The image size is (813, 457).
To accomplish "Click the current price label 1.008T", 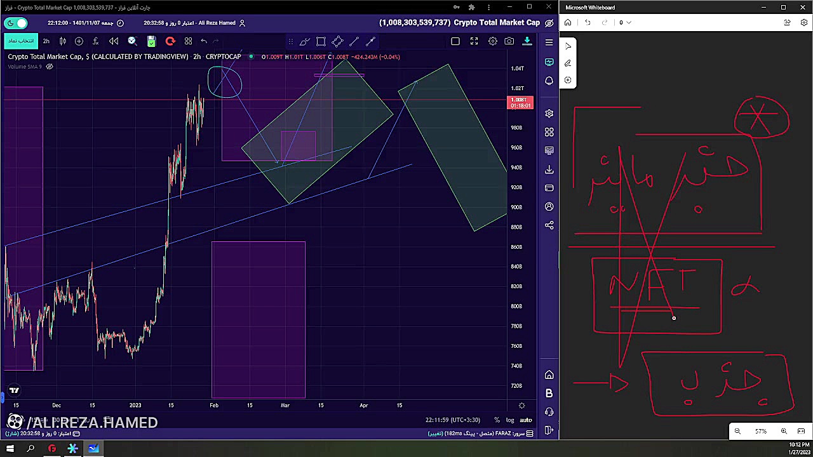I will click(520, 102).
